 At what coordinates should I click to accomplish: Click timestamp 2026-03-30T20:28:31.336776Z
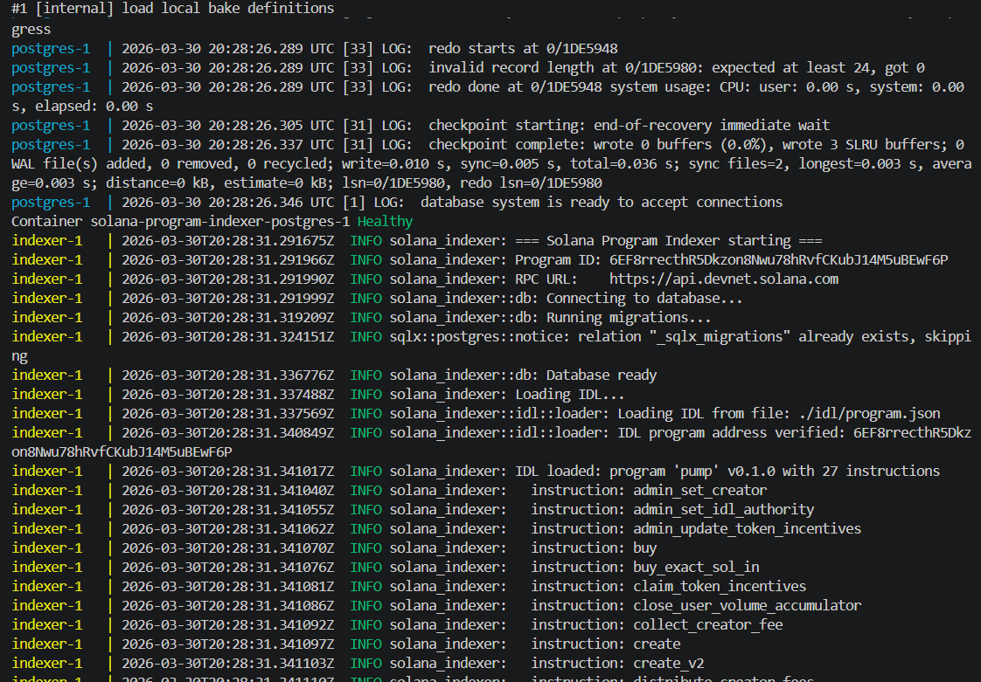pyautogui.click(x=227, y=375)
